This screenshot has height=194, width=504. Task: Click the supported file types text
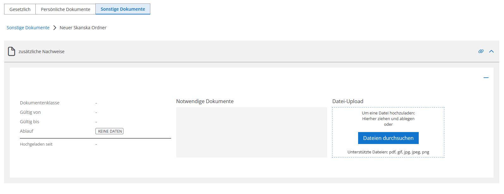click(388, 152)
